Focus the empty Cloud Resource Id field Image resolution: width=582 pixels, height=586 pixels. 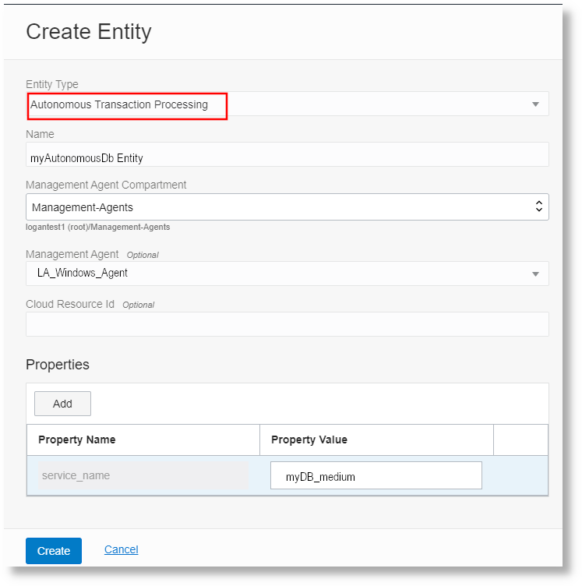(287, 324)
